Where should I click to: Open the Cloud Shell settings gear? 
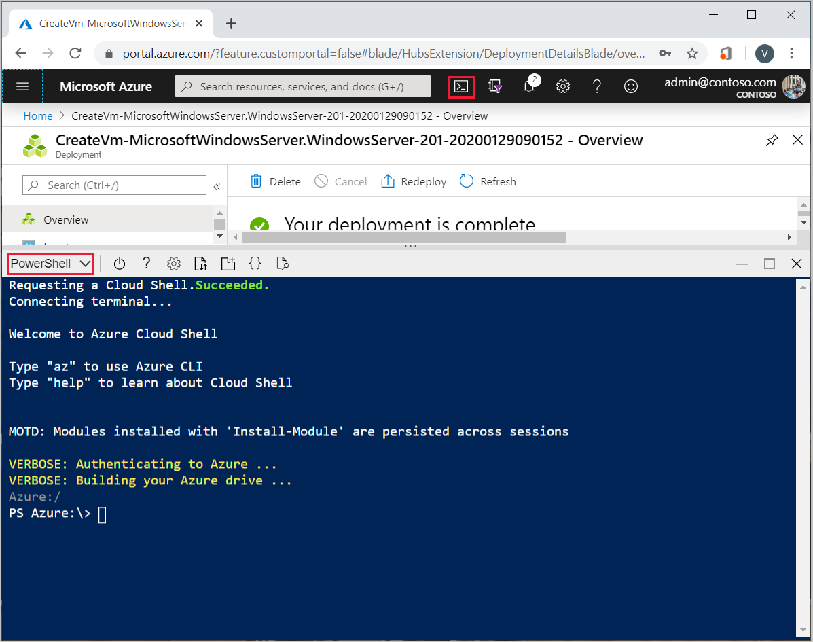point(173,264)
